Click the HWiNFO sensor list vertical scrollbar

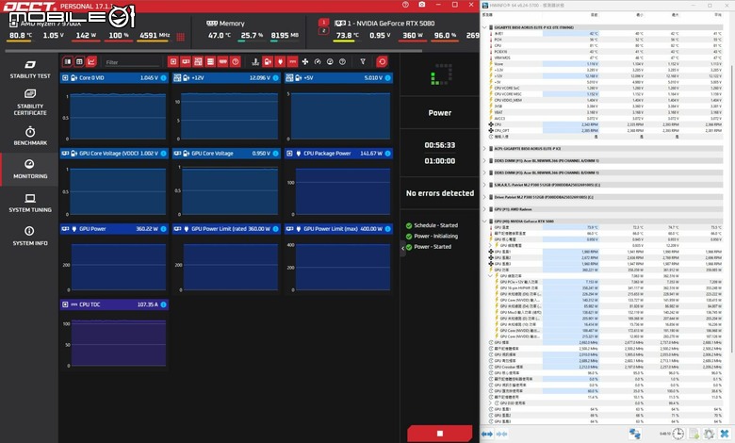(x=732, y=206)
